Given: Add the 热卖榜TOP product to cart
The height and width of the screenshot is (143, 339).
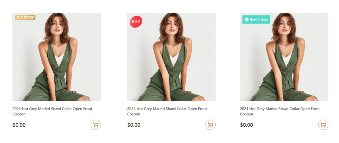Looking at the screenshot, I should tap(96, 125).
